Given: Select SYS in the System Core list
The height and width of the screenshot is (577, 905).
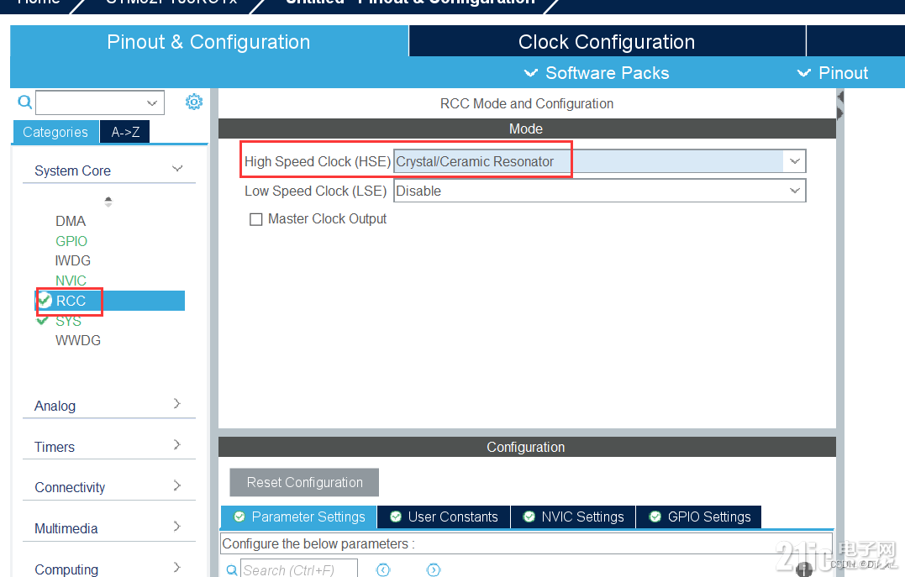Looking at the screenshot, I should pyautogui.click(x=68, y=321).
